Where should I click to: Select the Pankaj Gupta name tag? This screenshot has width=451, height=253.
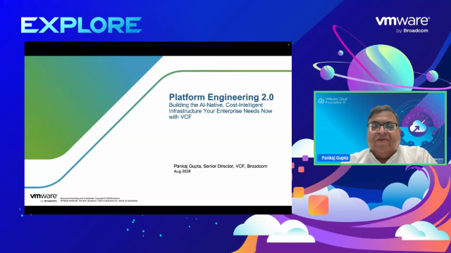coord(334,157)
